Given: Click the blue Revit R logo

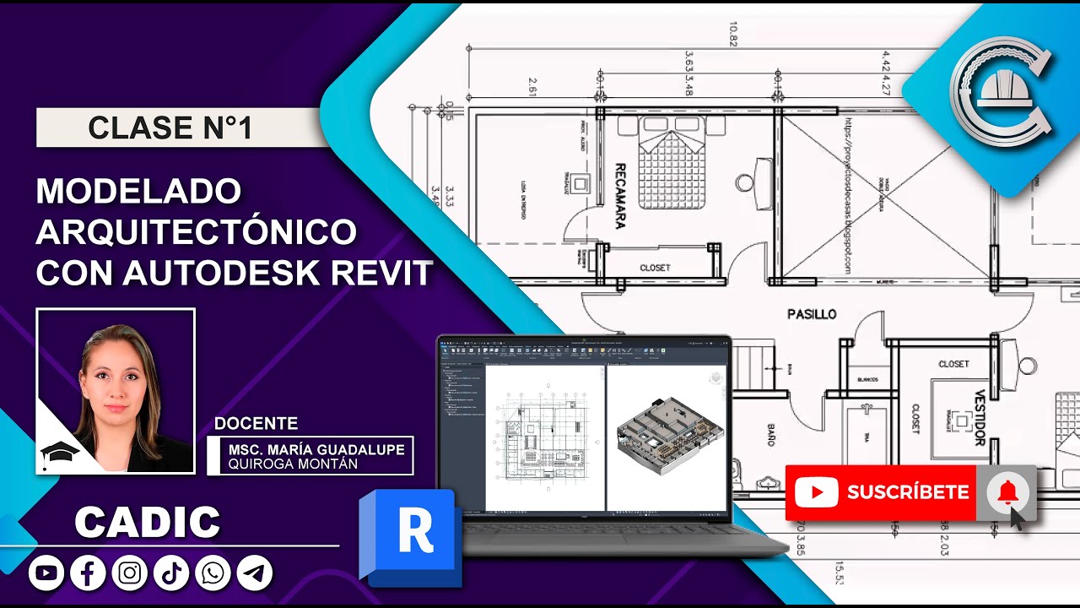Looking at the screenshot, I should [411, 536].
